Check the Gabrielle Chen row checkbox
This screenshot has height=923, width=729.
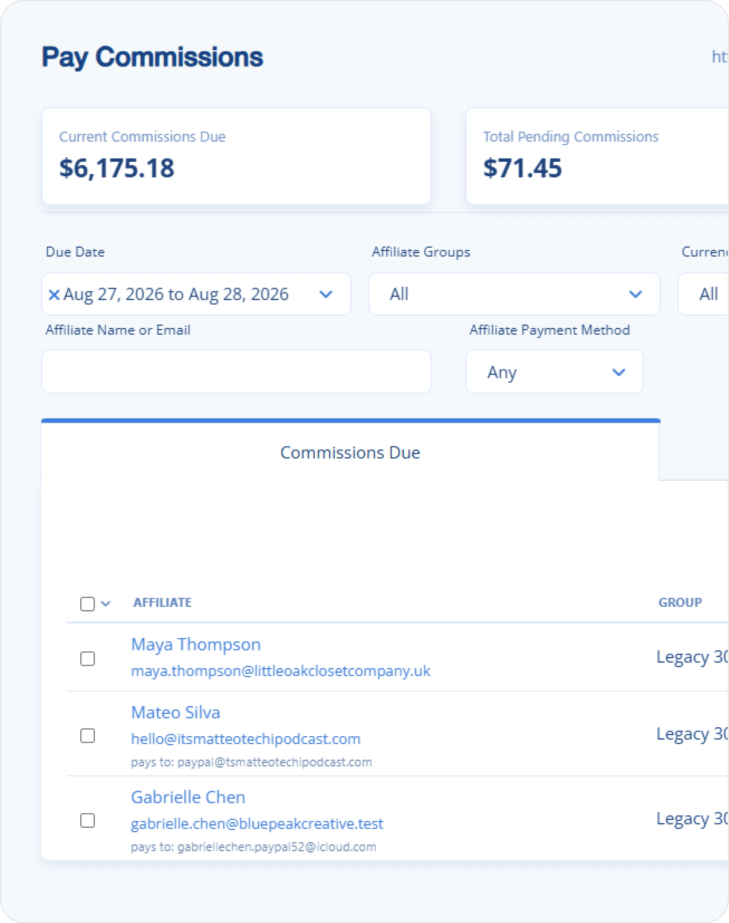(x=87, y=821)
